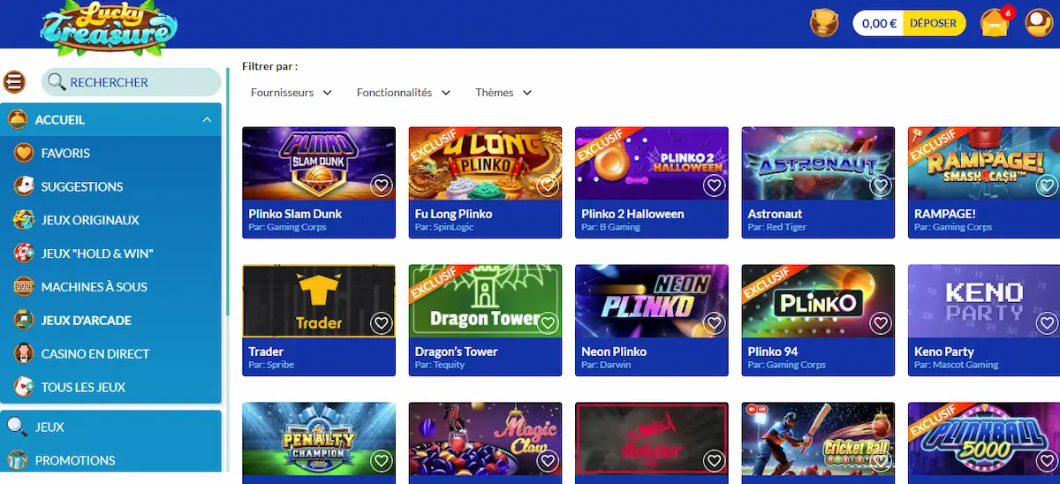Image resolution: width=1060 pixels, height=484 pixels.
Task: Expand the Fournisseurs filter dropdown
Action: tap(291, 93)
